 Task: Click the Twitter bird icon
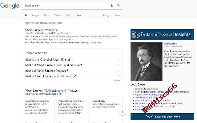[60, 94]
